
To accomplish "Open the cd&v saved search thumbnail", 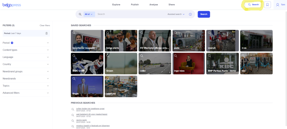I will click(x=155, y=64).
